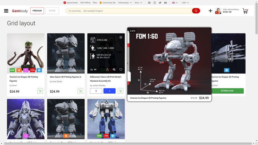The image size is (258, 145).
Task: Open the USD currency selector
Action: point(185,3)
